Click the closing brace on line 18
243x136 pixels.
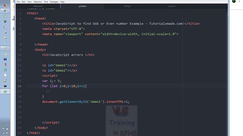pyautogui.click(x=43, y=97)
